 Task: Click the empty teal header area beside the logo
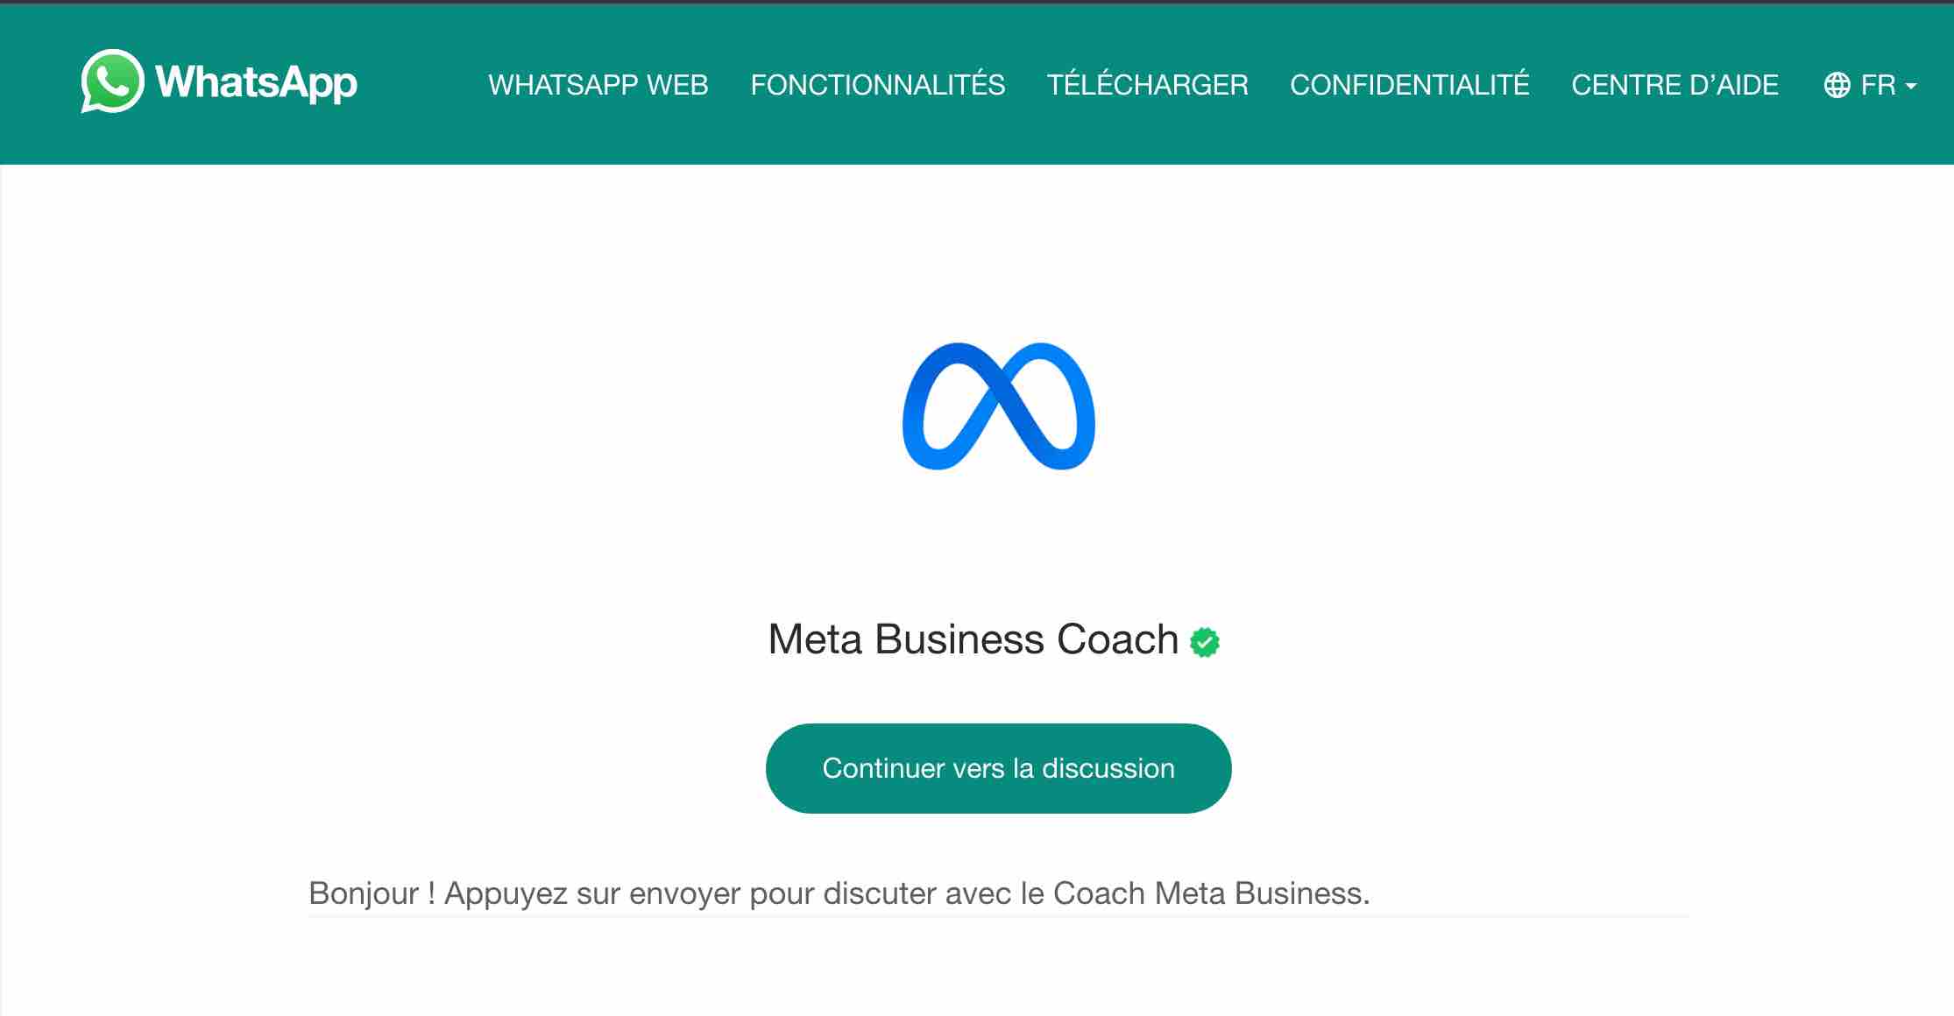[x=421, y=85]
